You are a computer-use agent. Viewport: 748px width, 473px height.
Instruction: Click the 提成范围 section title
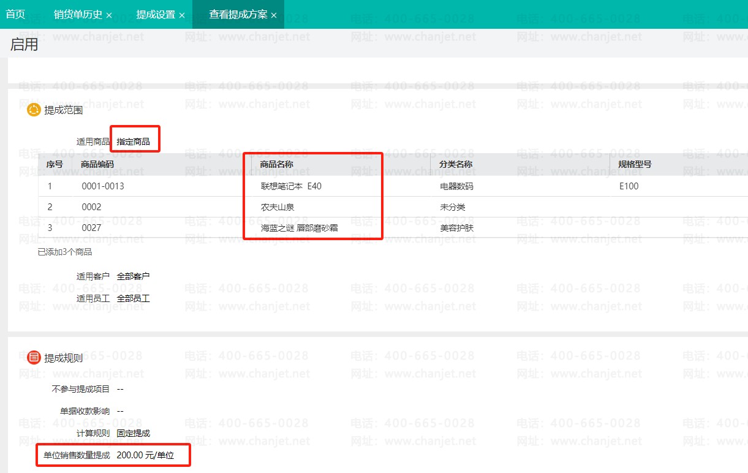pyautogui.click(x=63, y=110)
